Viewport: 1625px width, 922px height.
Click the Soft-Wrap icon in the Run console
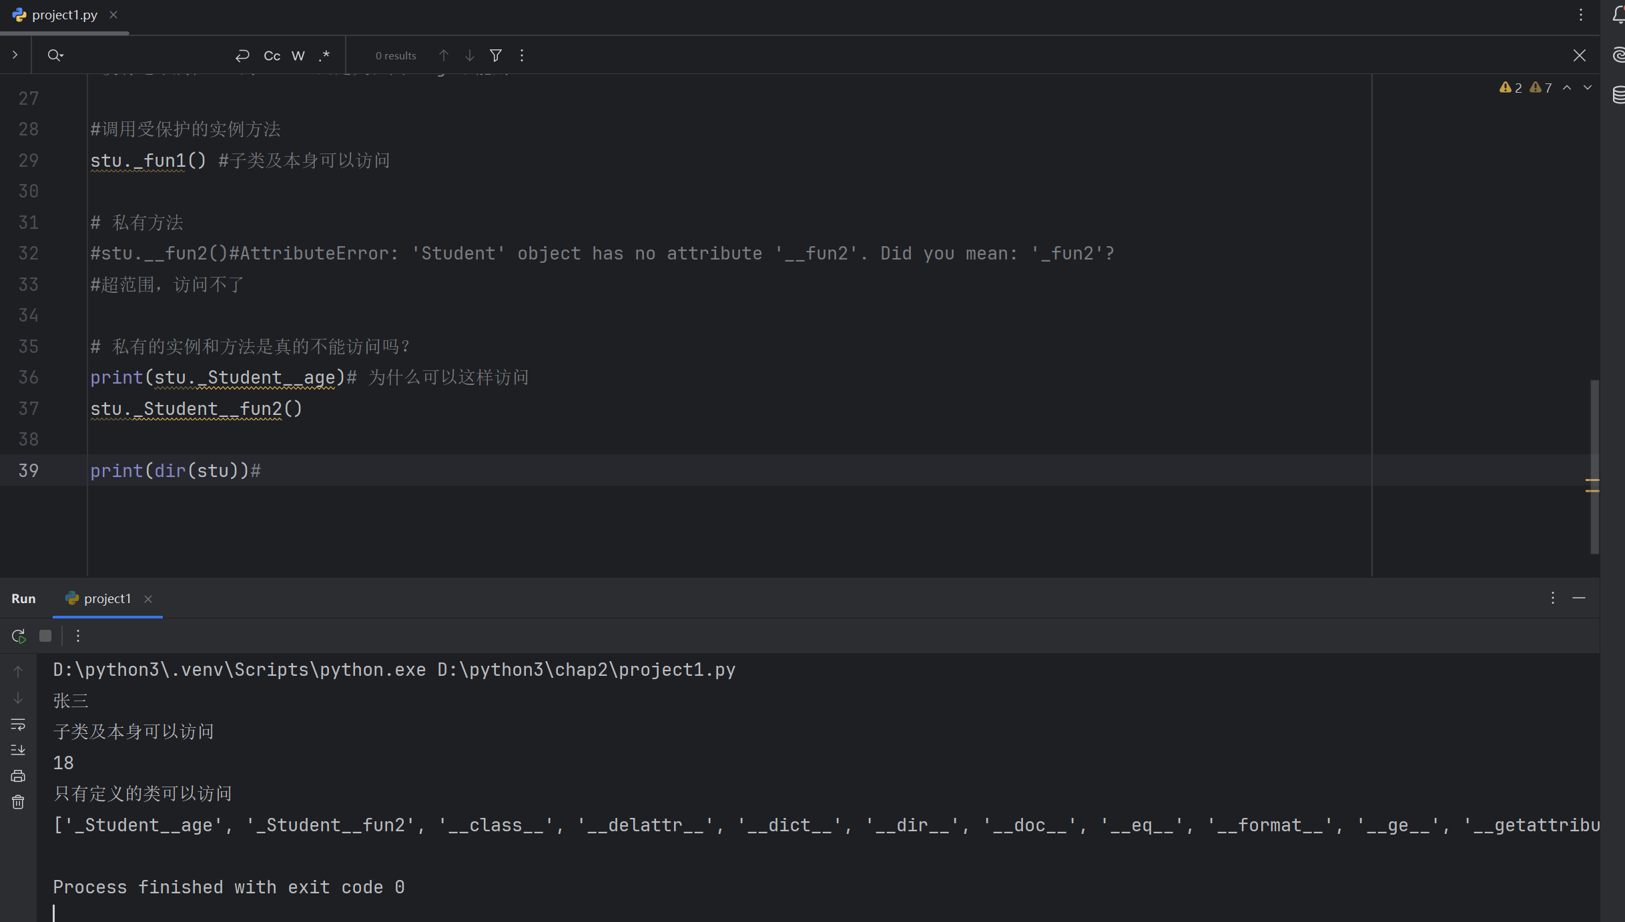[x=18, y=725]
